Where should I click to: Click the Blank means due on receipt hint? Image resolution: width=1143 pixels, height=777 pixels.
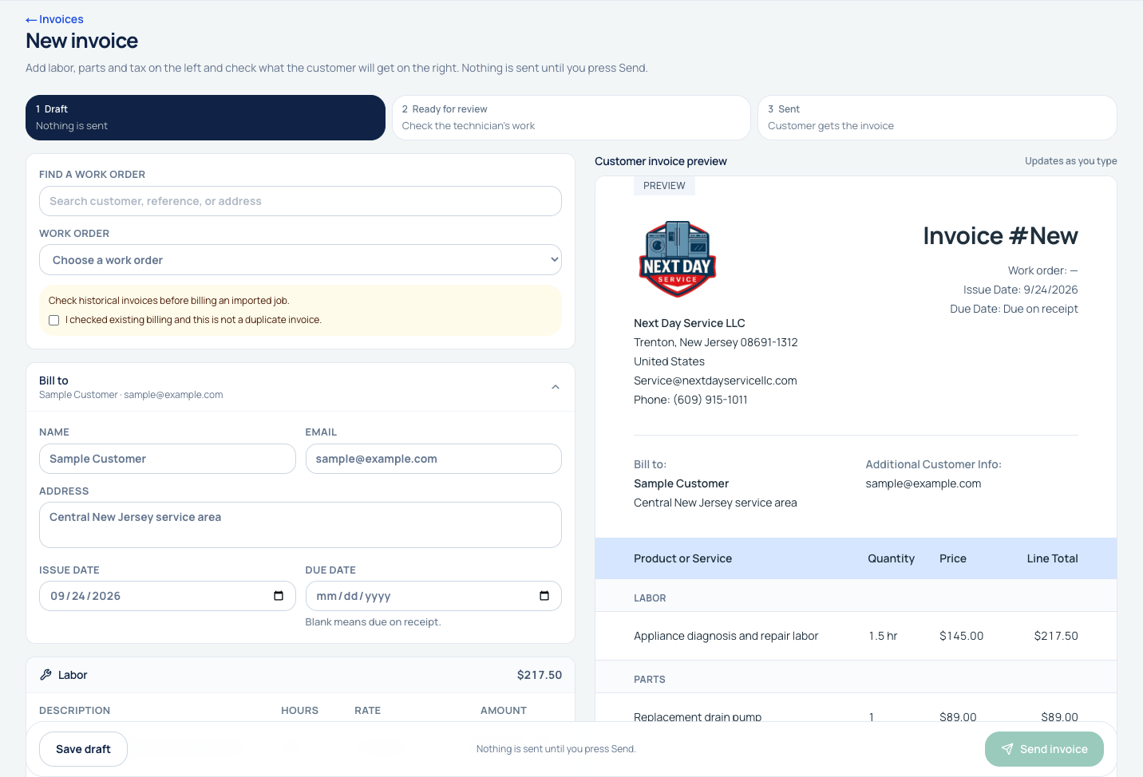(x=373, y=622)
